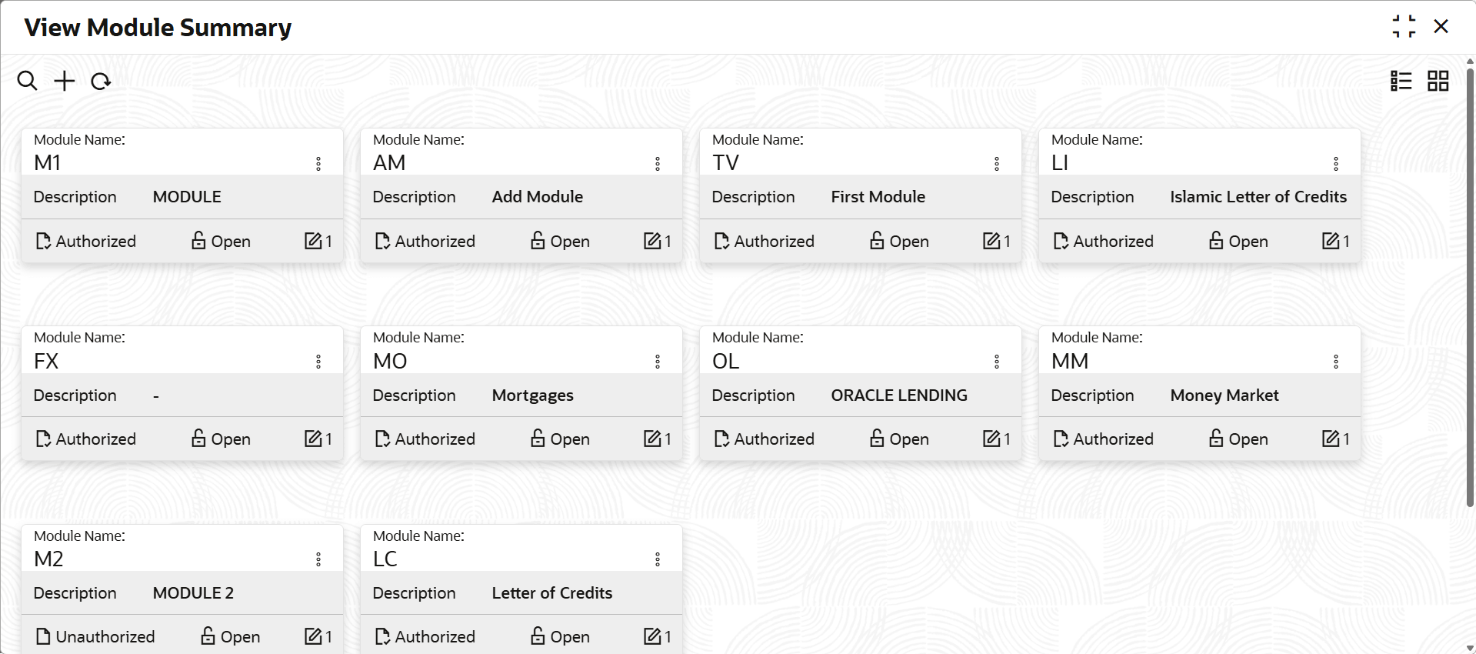Screen dimensions: 1476x654
Task: Open three-dot menu on LI card
Action: [1336, 164]
